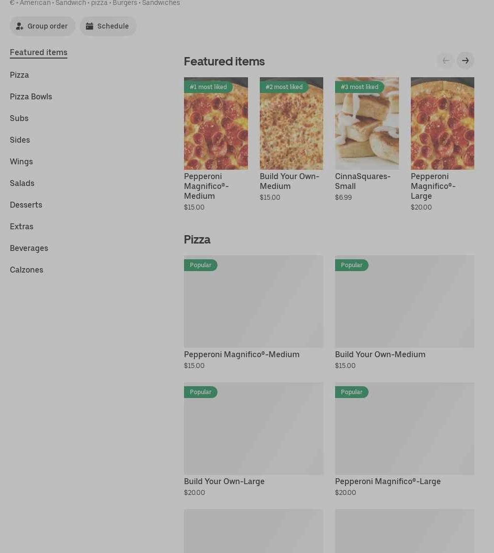This screenshot has height=553, width=494.
Task: Jump to the Wings section
Action: (21, 161)
